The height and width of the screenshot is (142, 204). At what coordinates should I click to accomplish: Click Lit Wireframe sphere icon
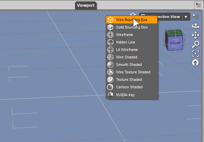tap(110, 50)
